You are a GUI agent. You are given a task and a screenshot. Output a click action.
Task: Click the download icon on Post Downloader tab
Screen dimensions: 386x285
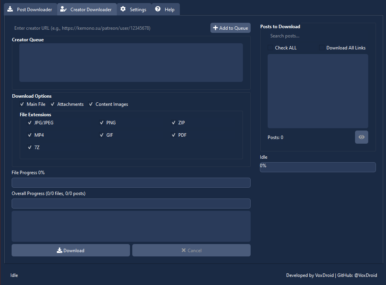(10, 9)
